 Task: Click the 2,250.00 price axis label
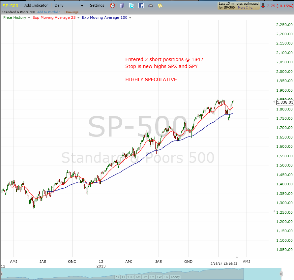pyautogui.click(x=284, y=25)
